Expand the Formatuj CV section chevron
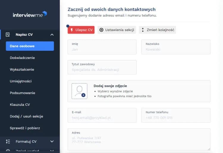The width and height of the screenshot is (223, 153). click(52, 141)
